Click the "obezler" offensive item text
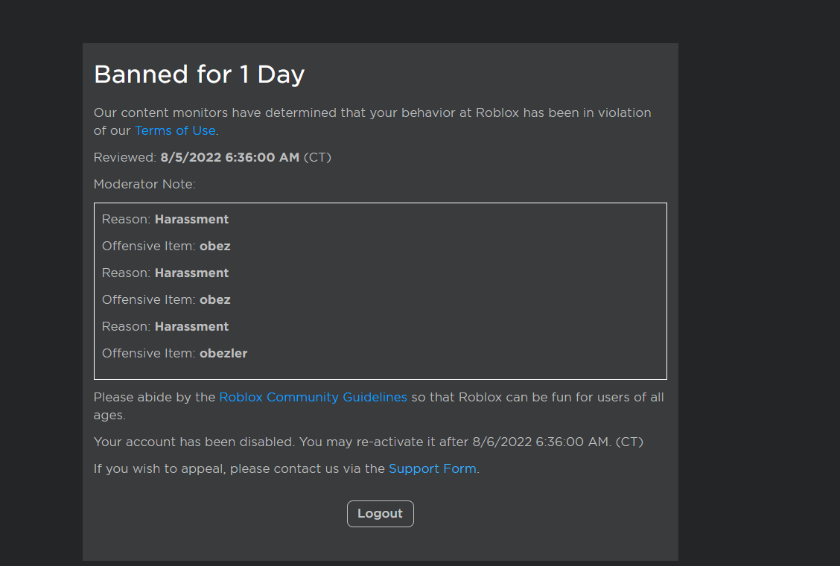The width and height of the screenshot is (840, 566). (x=223, y=353)
